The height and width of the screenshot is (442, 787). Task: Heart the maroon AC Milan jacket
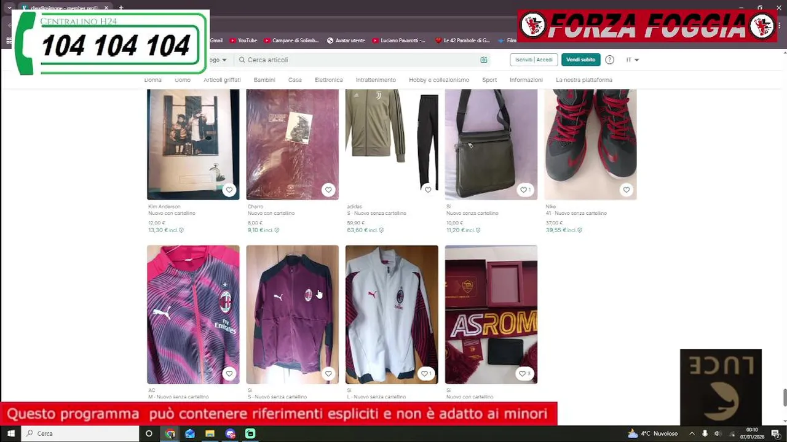(328, 373)
